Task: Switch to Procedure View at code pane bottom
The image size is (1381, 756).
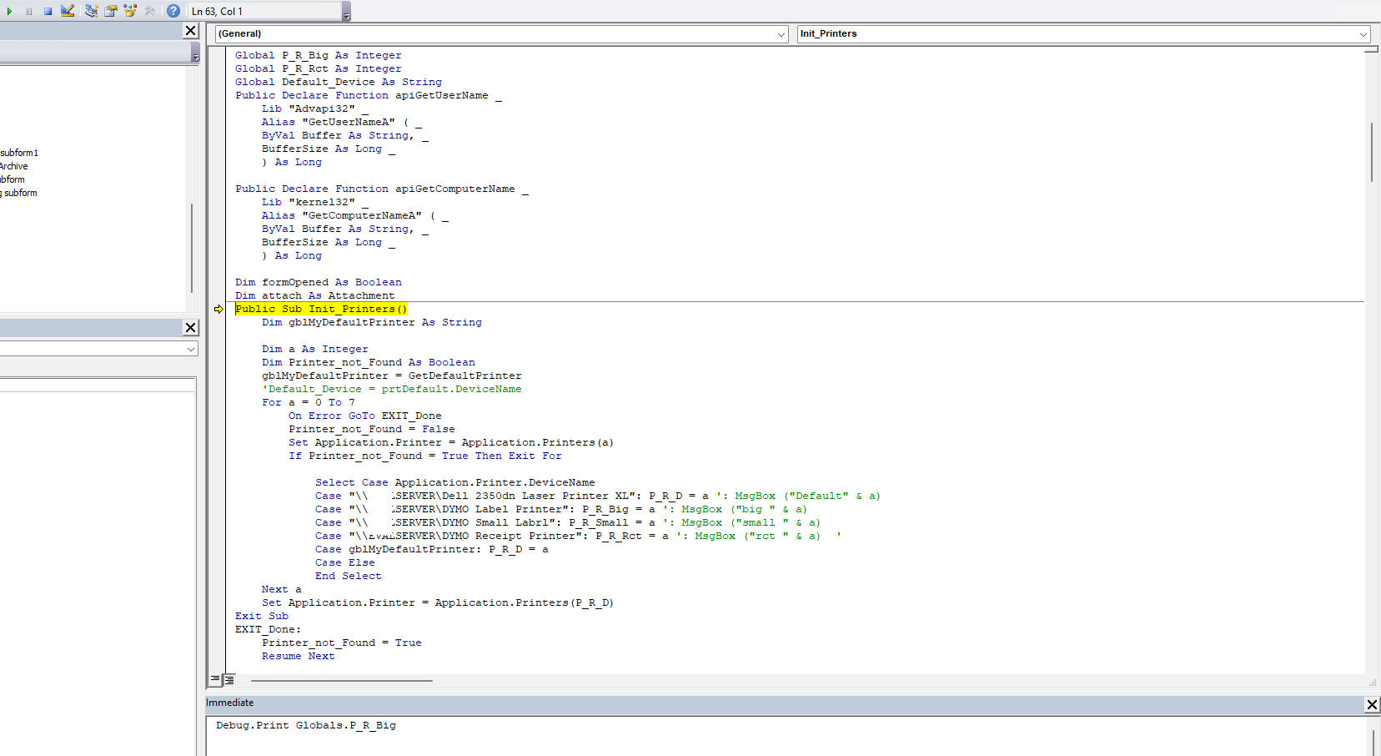Action: coord(216,680)
